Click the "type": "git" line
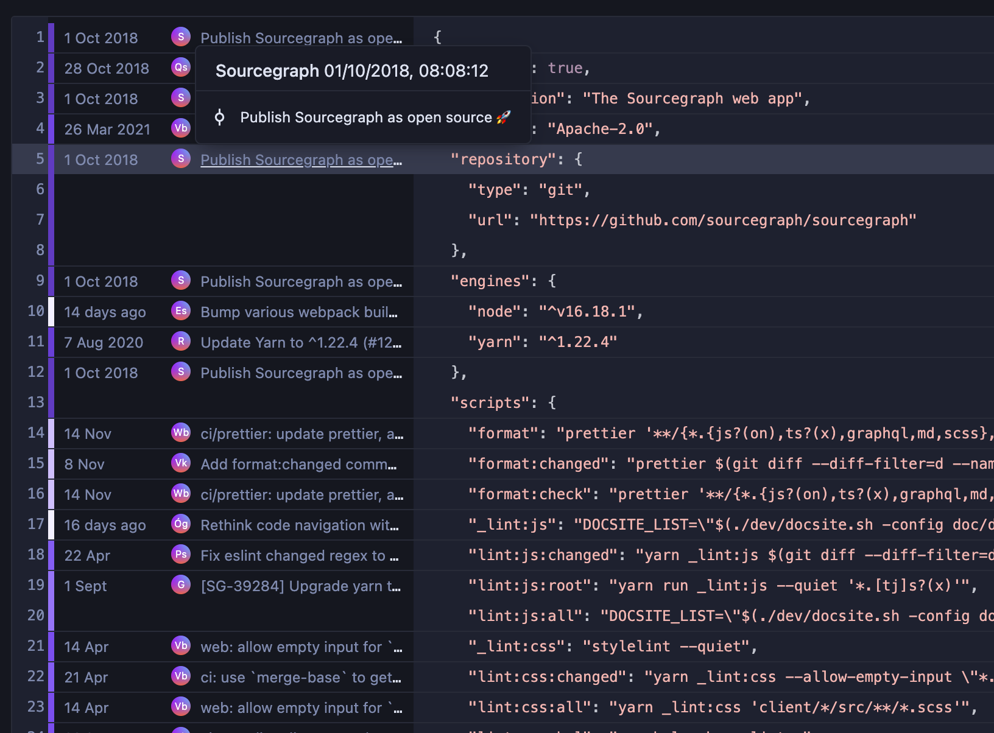Image resolution: width=994 pixels, height=733 pixels. [x=529, y=189]
